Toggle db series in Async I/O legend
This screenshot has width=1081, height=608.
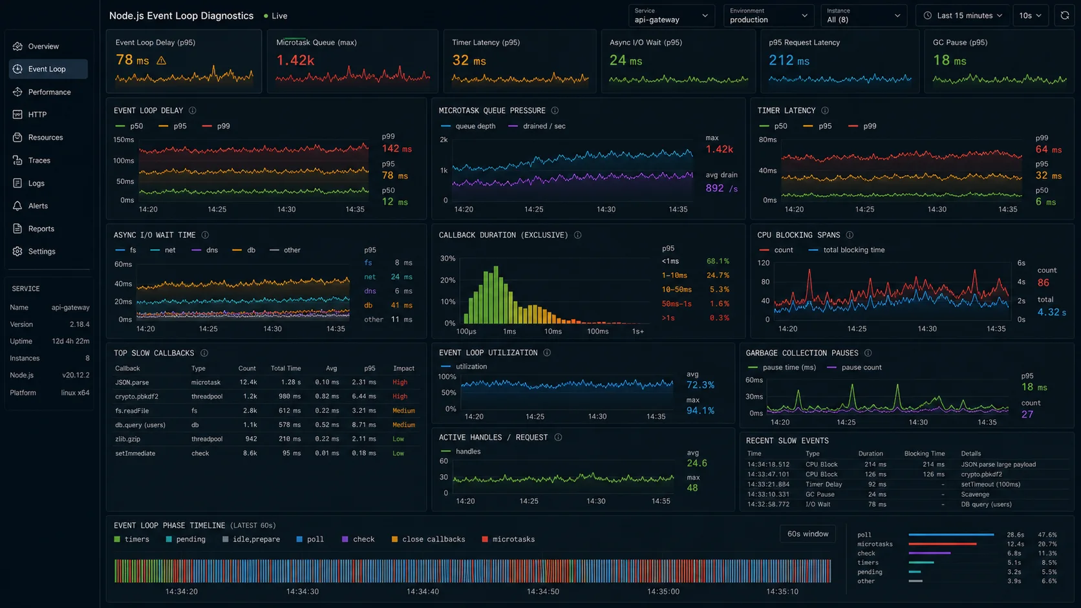pos(244,250)
